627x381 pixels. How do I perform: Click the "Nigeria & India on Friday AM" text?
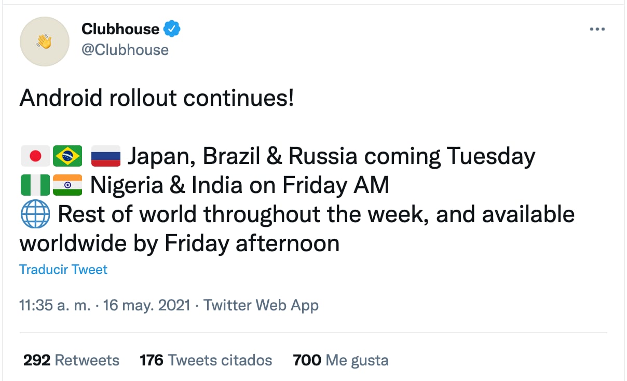(x=239, y=185)
